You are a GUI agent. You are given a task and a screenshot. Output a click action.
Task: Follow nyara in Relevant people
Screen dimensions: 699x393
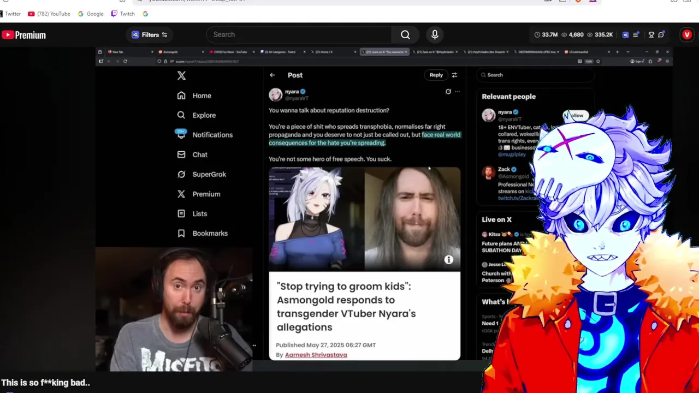[x=576, y=115]
